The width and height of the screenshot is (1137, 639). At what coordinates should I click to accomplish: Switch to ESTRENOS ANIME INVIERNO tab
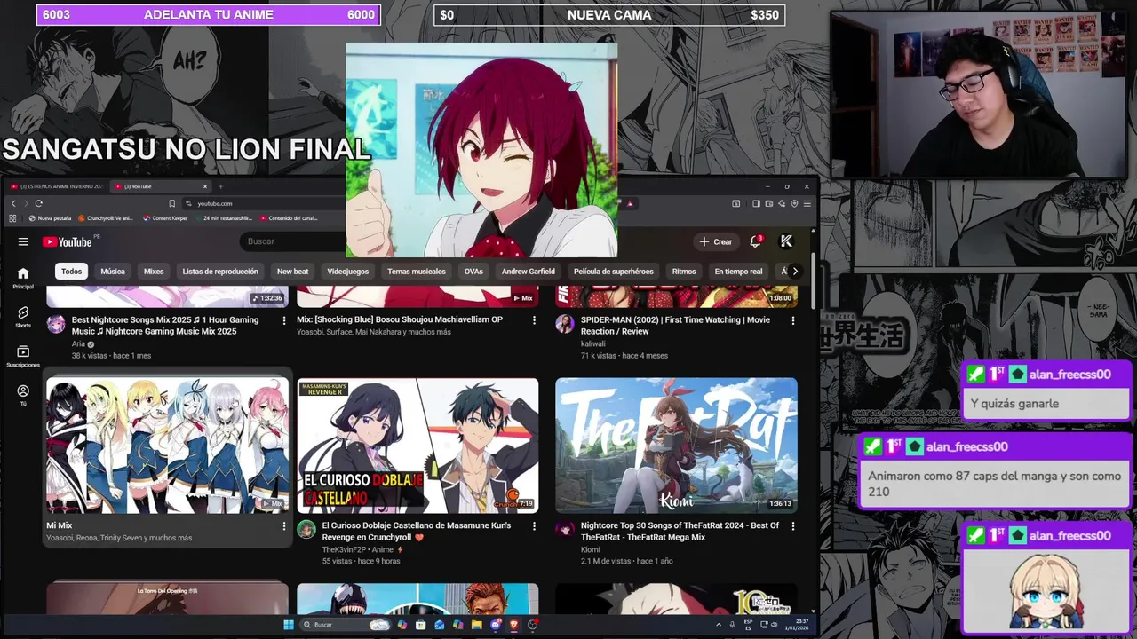(58, 186)
